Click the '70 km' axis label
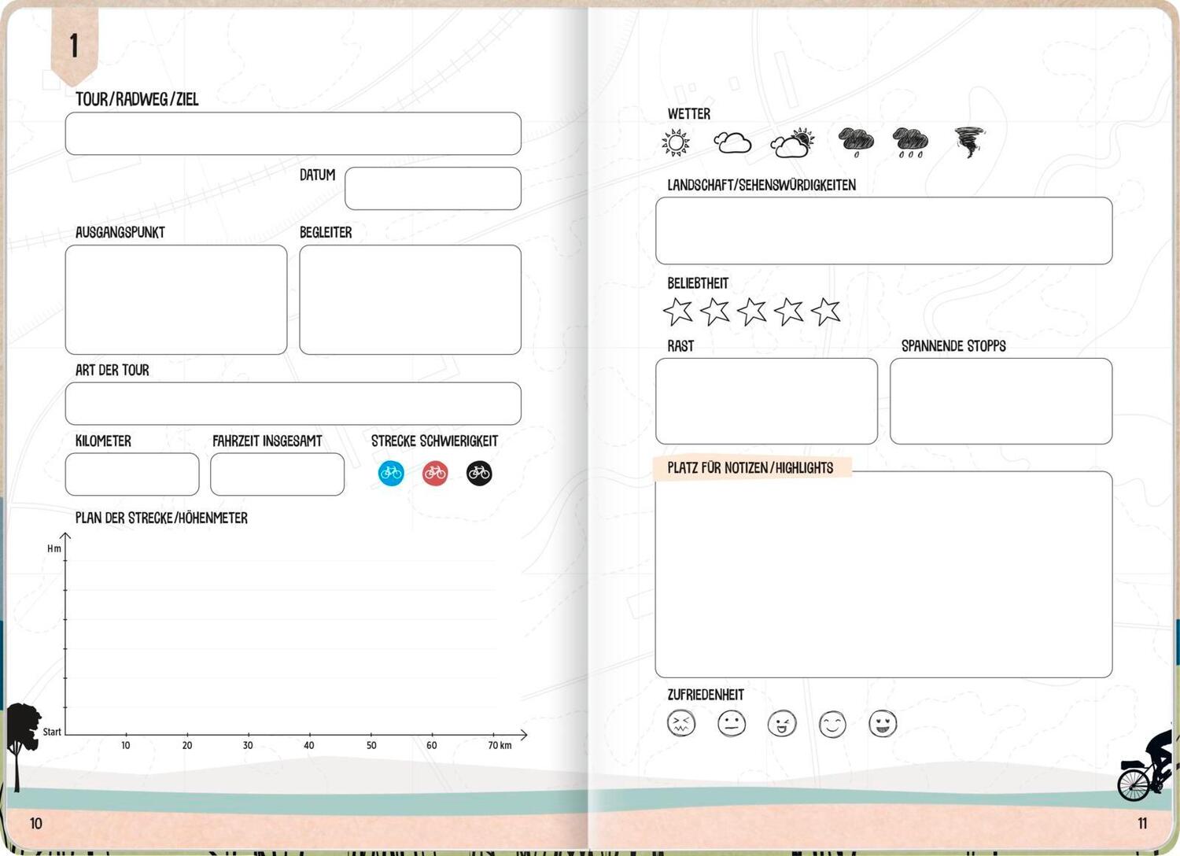Screen dimensions: 1180x856 [500, 745]
